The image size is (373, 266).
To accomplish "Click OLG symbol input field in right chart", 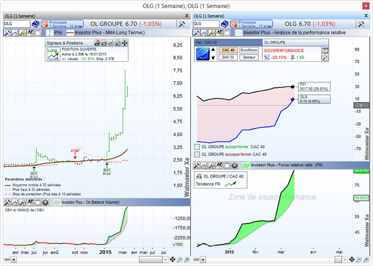I will (206, 24).
